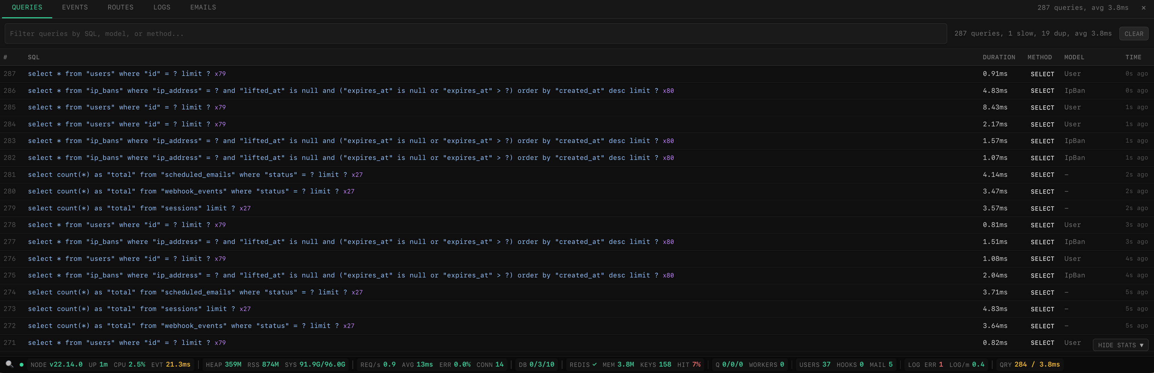Screen dimensions: 1154x373
Task: Sort queries by the DURATION column header
Action: pyautogui.click(x=999, y=57)
